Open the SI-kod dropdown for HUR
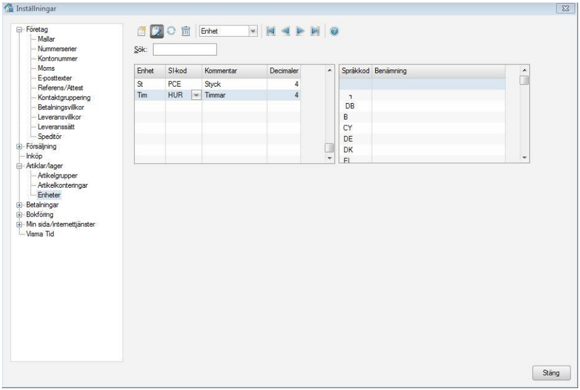The height and width of the screenshot is (390, 580). pos(195,95)
